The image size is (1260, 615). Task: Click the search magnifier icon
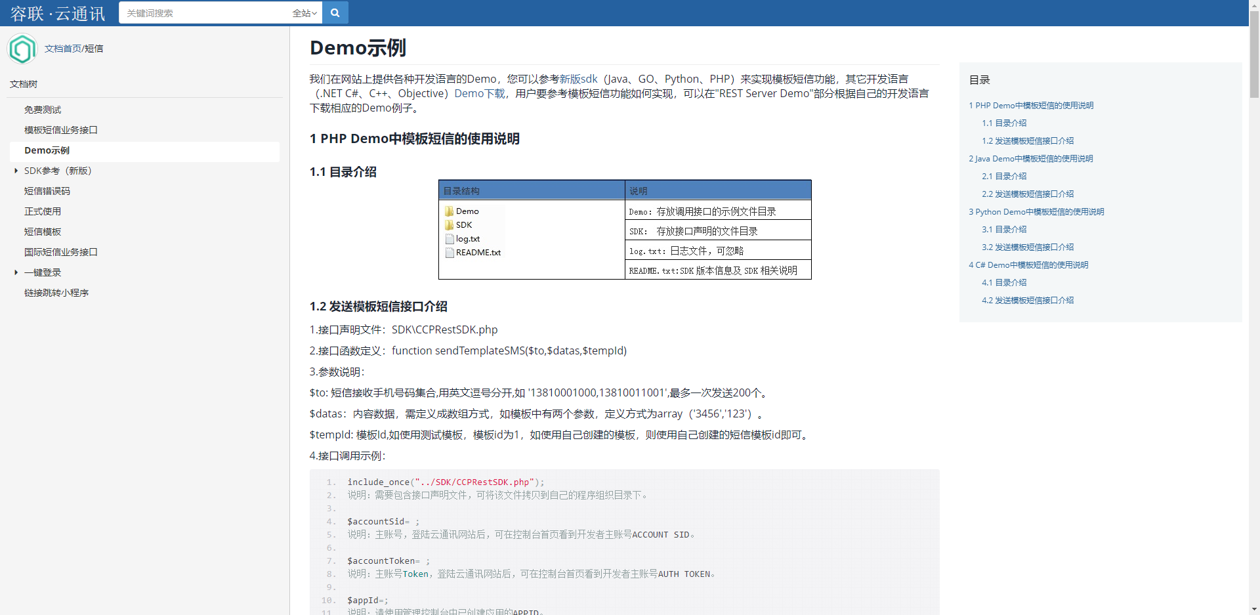point(335,12)
